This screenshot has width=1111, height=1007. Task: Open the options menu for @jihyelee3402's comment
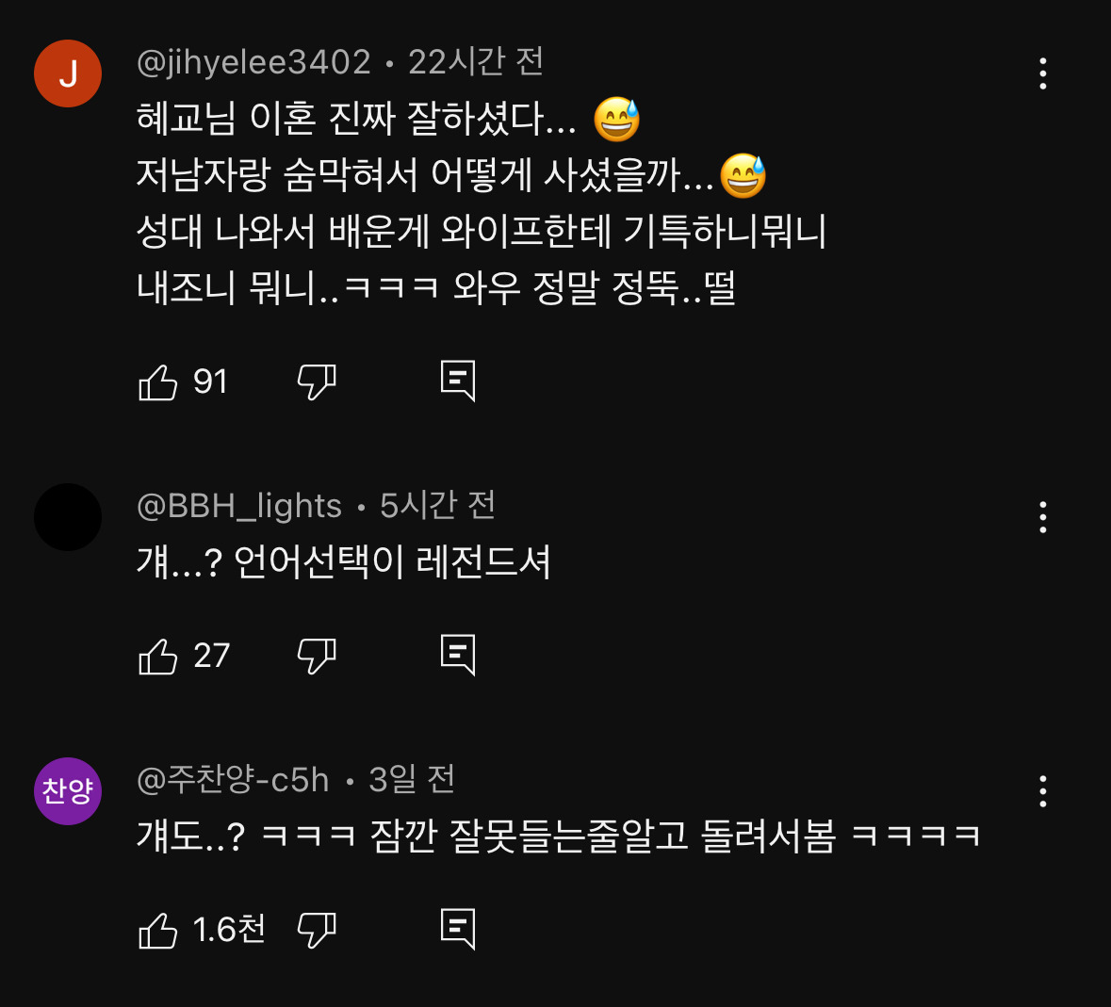click(1042, 74)
